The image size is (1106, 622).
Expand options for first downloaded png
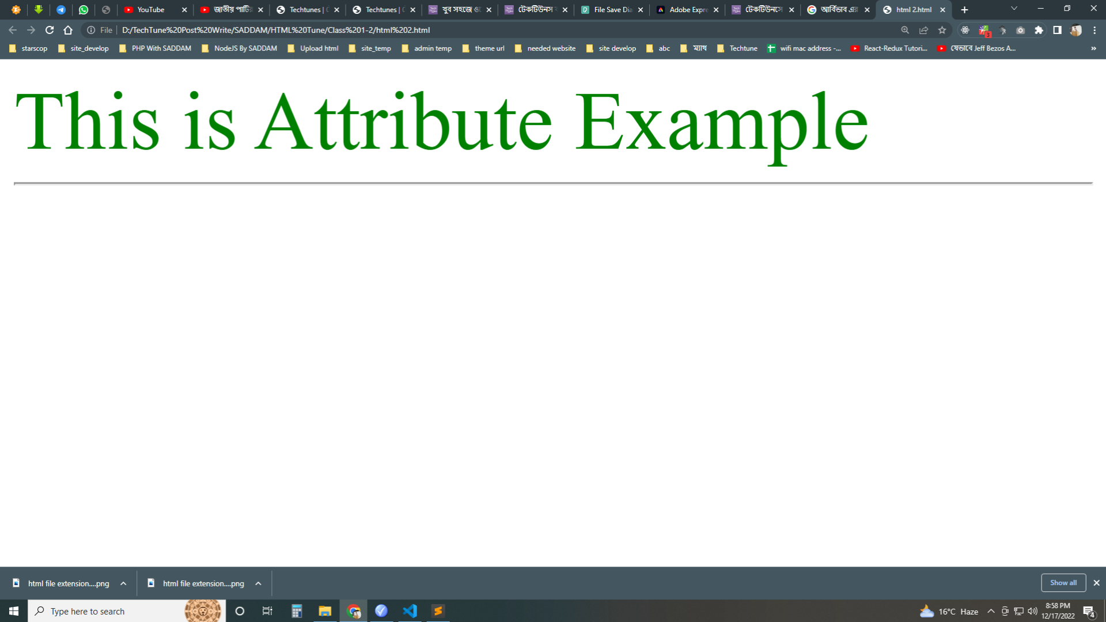(123, 583)
